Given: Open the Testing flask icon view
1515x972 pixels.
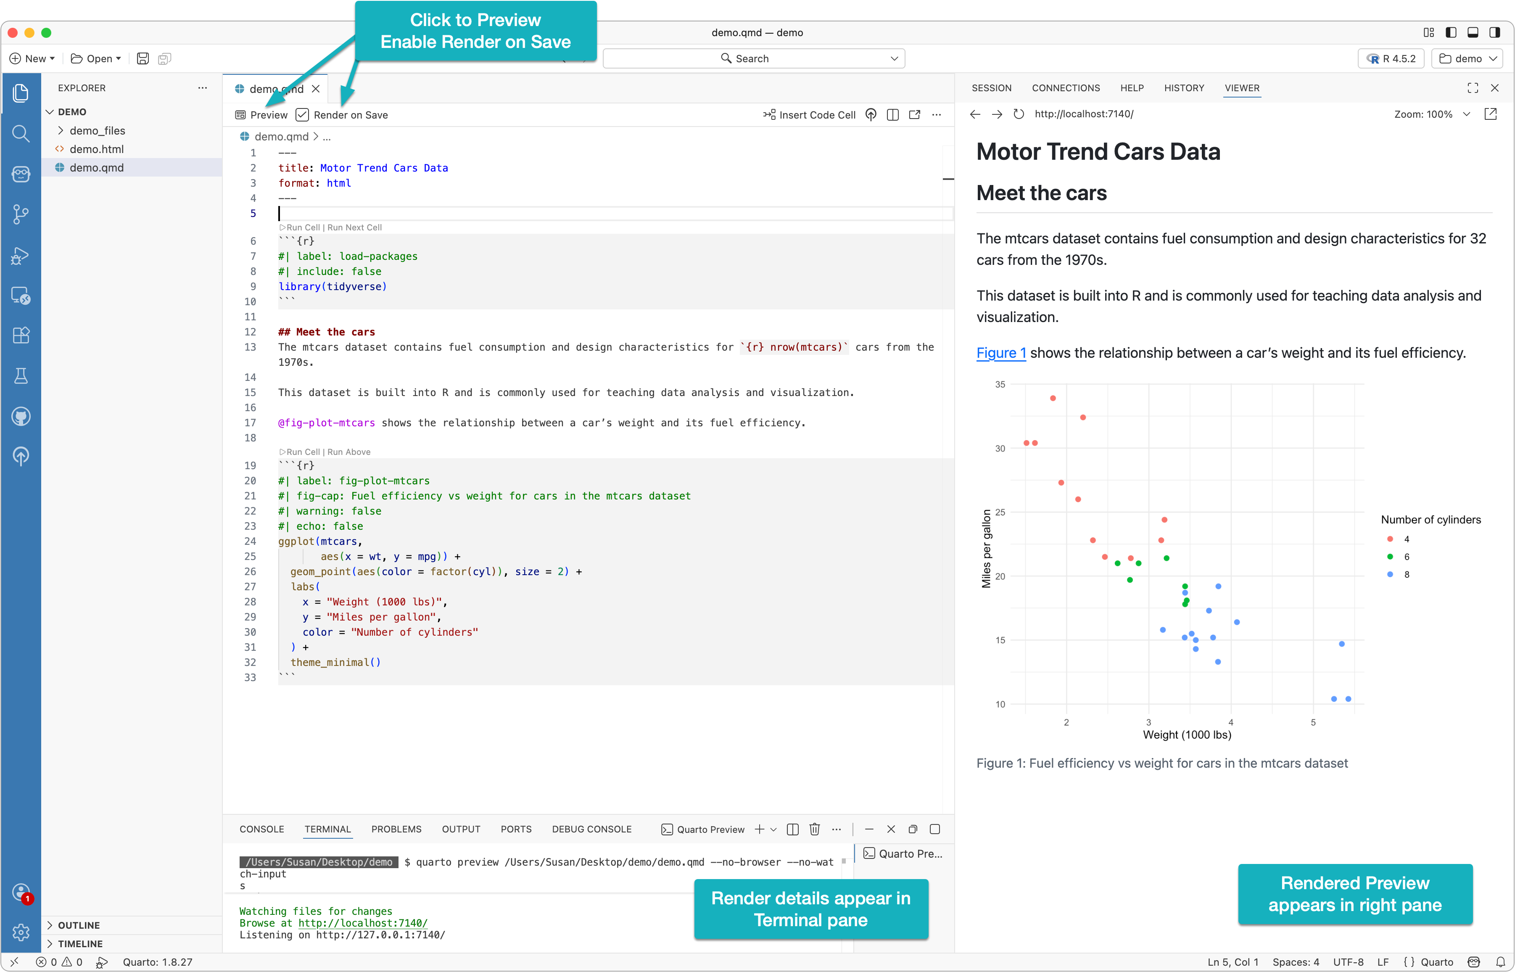Looking at the screenshot, I should [21, 376].
